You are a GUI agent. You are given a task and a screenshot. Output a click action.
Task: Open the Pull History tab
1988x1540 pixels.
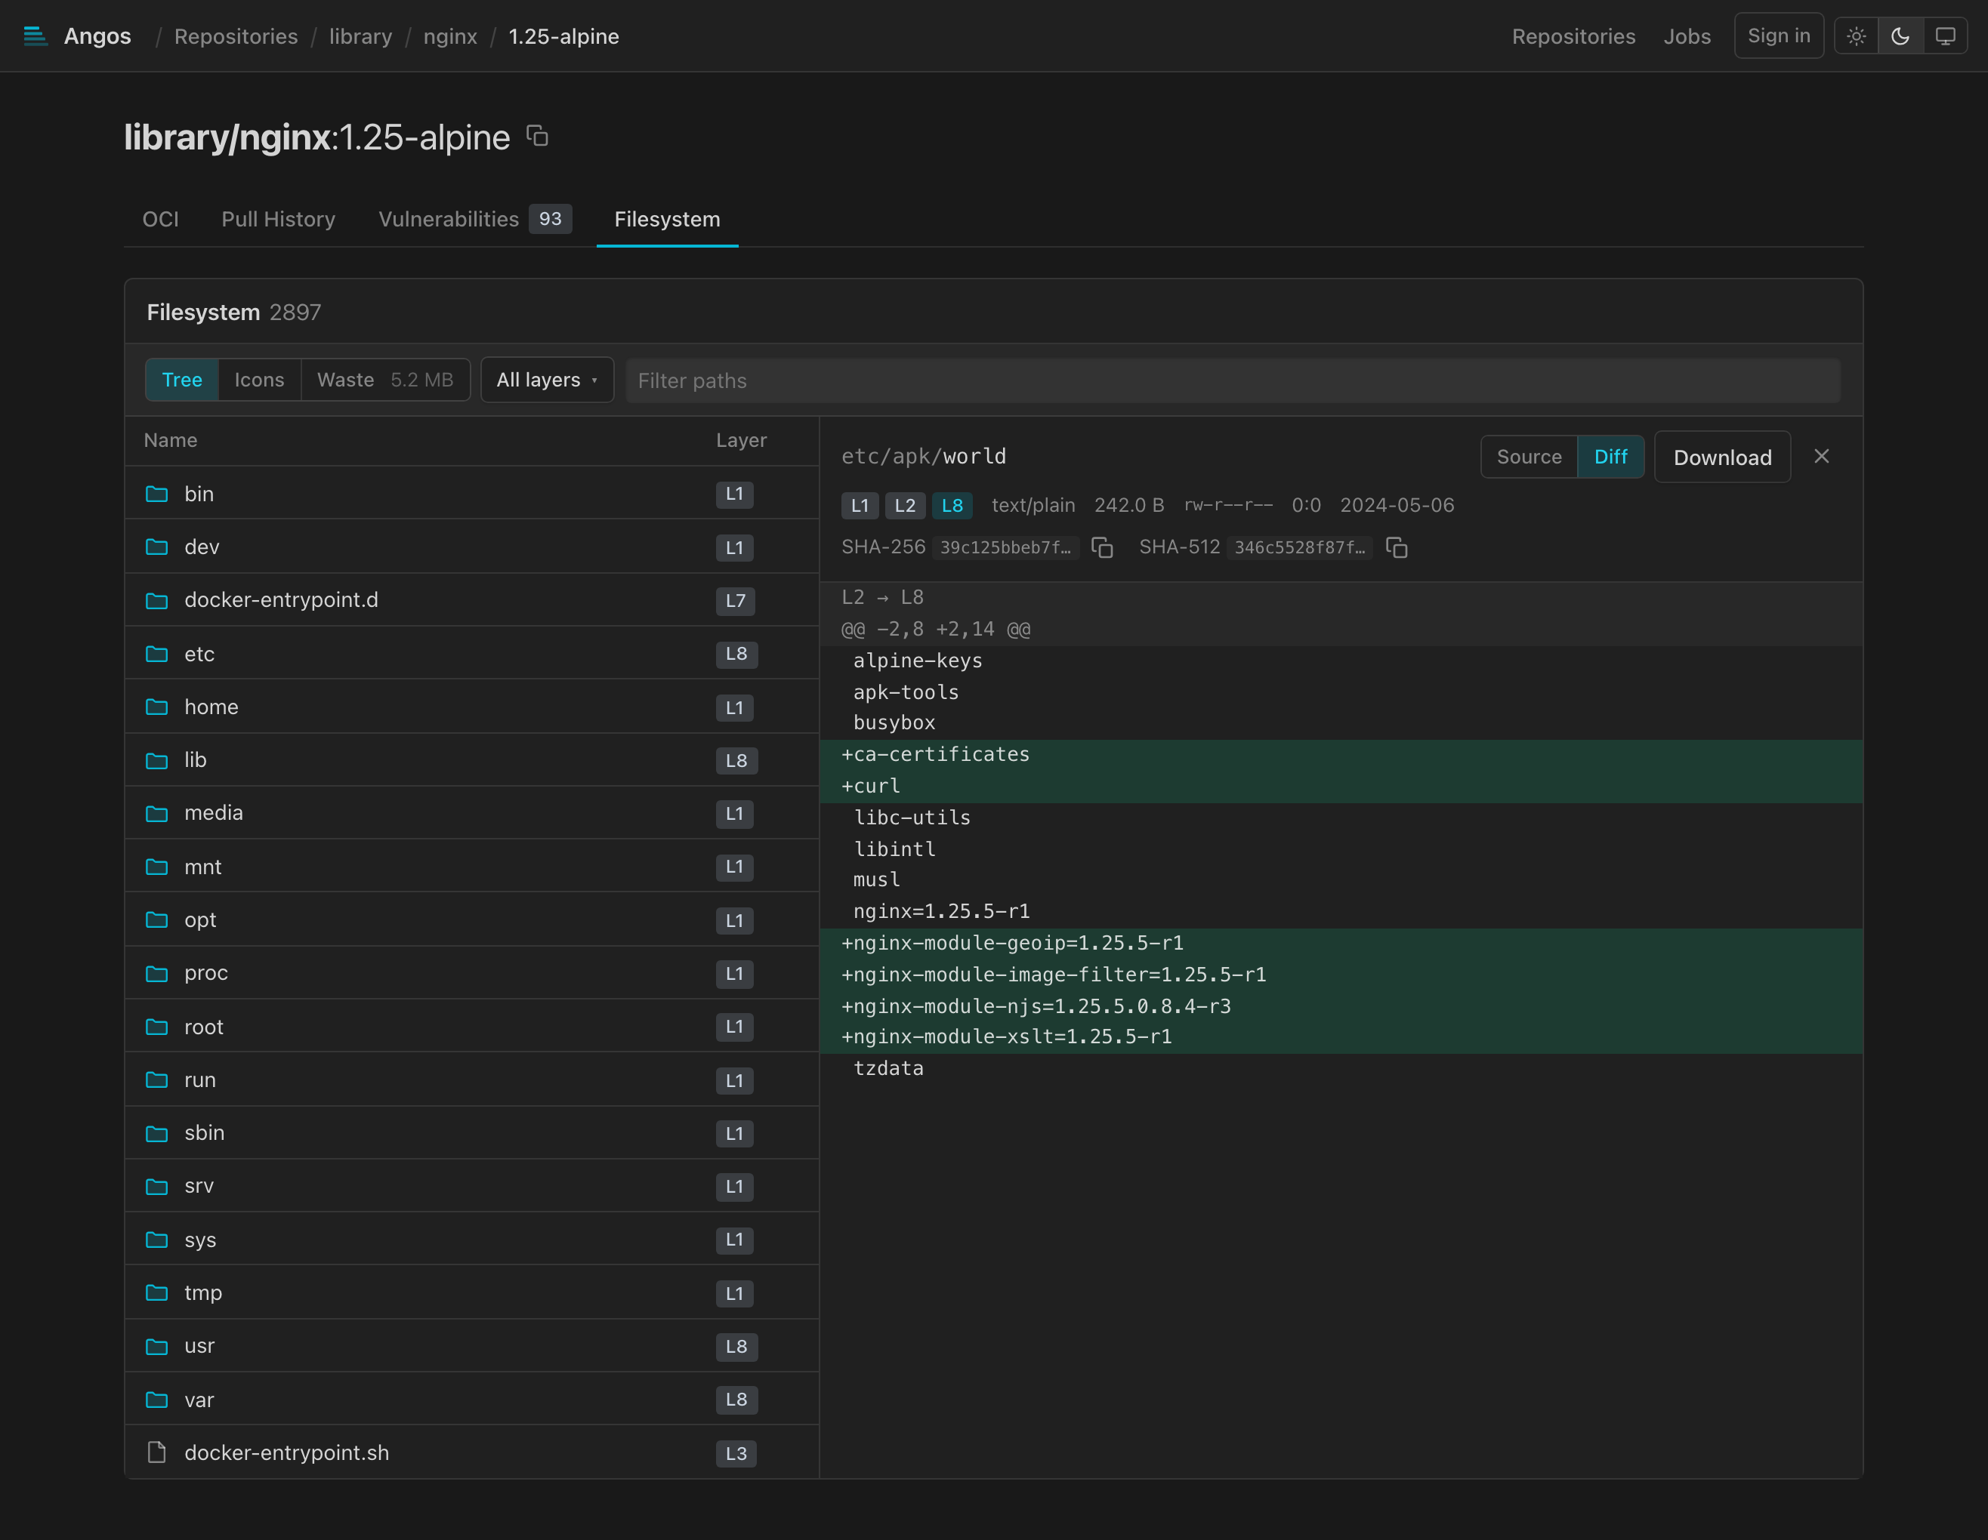point(279,219)
